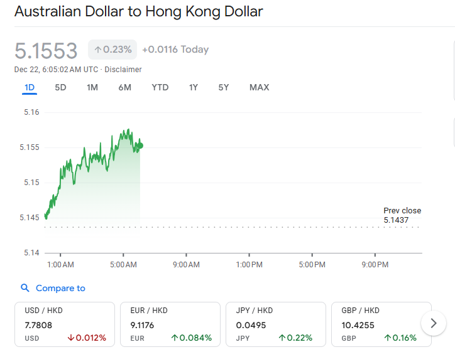
Task: Select the YTD range tab
Action: pos(160,87)
